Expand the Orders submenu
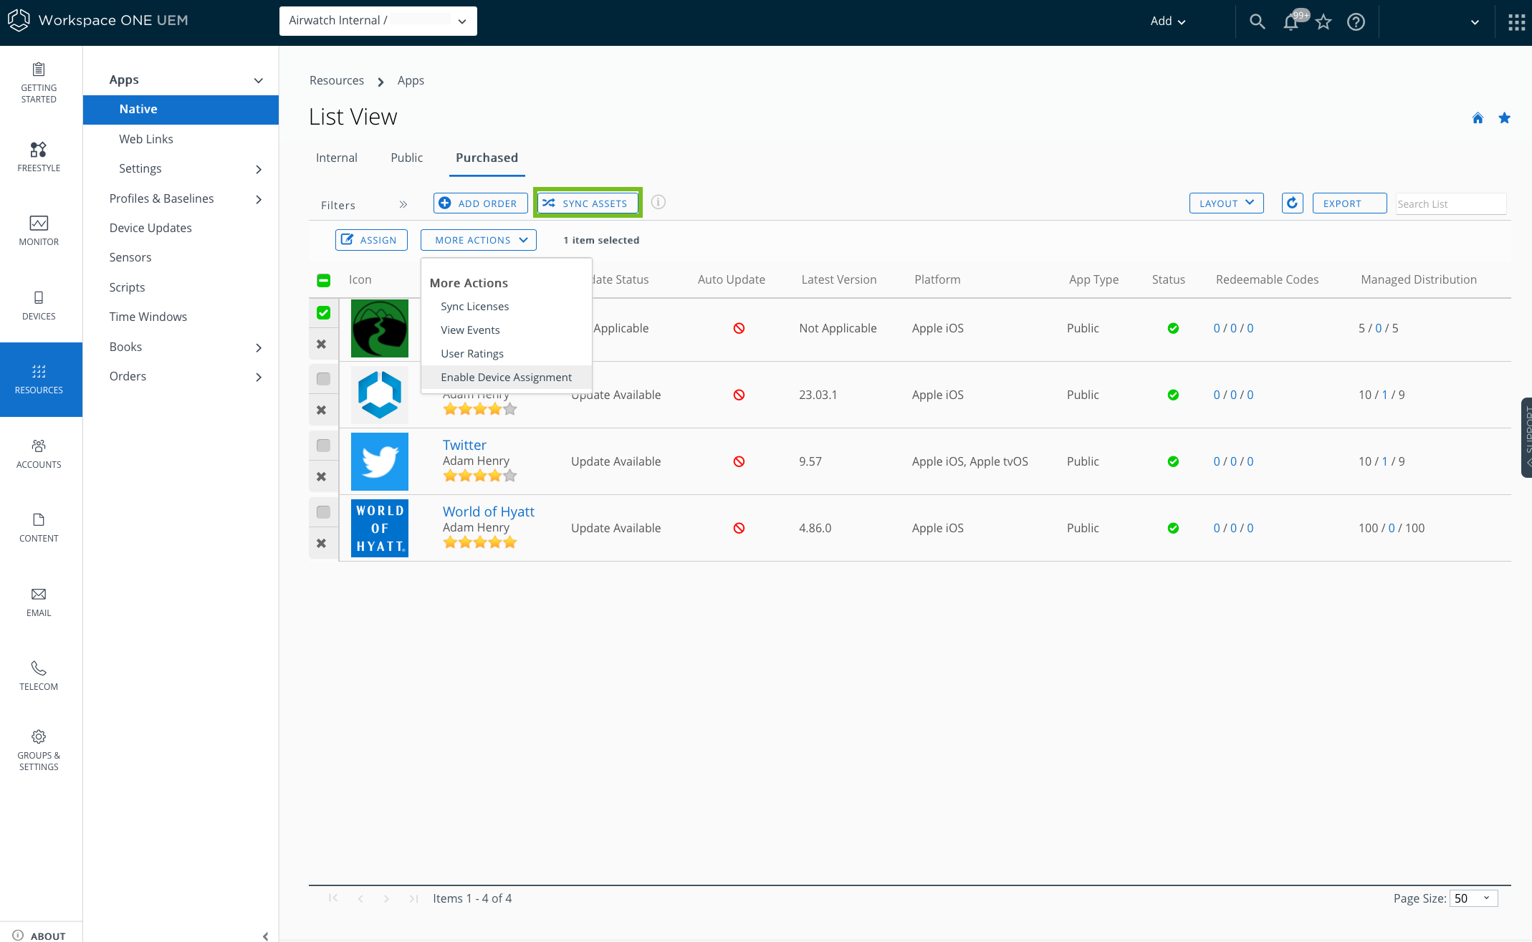Viewport: 1532px width, 942px height. coord(259,377)
